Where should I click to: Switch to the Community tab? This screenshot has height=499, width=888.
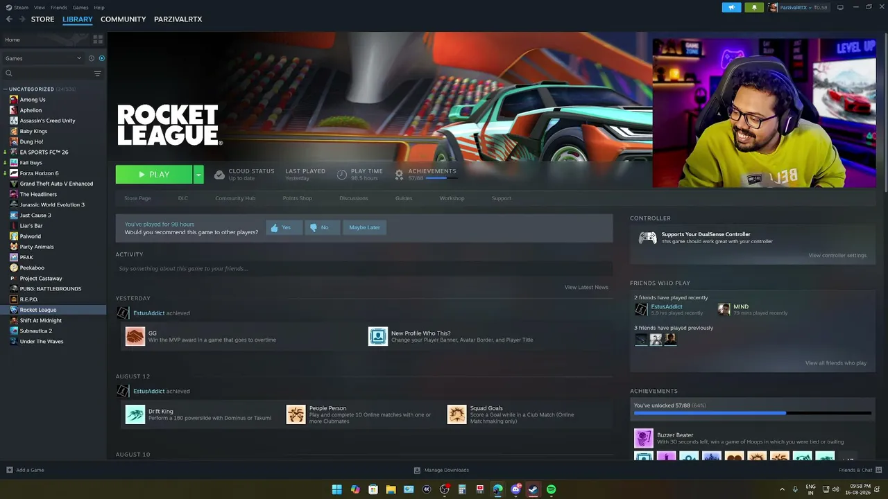123,19
